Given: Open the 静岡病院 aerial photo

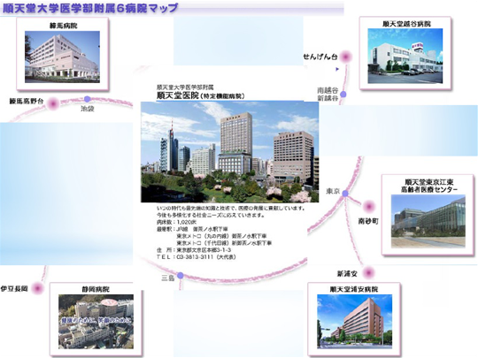Looking at the screenshot, I should pos(96,322).
